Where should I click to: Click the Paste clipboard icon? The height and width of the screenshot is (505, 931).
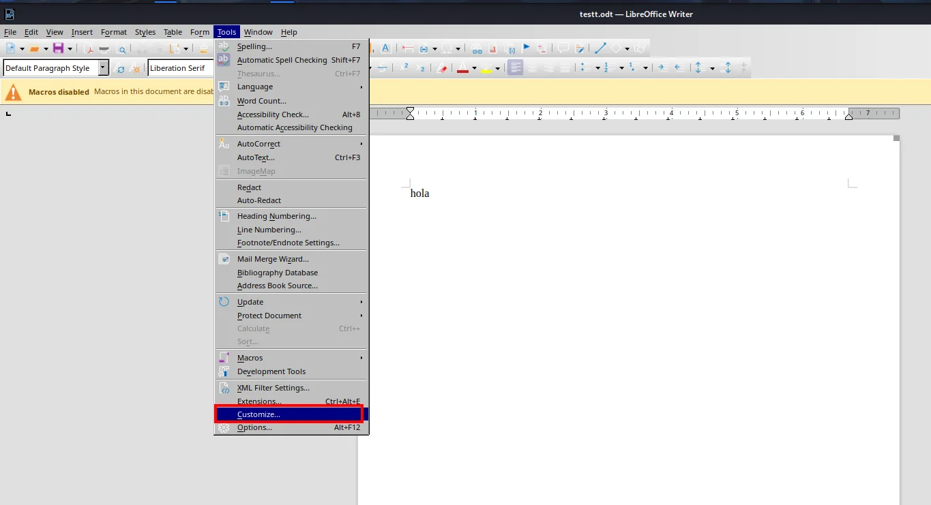tap(175, 48)
